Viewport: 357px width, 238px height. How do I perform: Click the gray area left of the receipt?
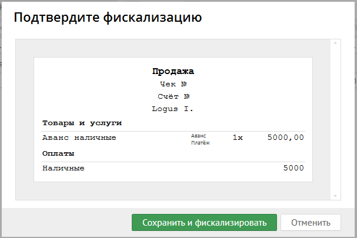(x=25, y=118)
